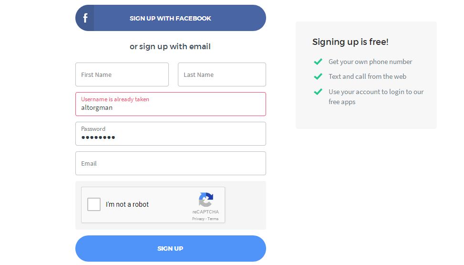Focus the First Name field
Image resolution: width=464 pixels, height=265 pixels.
point(122,74)
